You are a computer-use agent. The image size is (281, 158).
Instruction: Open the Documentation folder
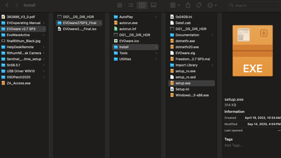(x=192, y=35)
